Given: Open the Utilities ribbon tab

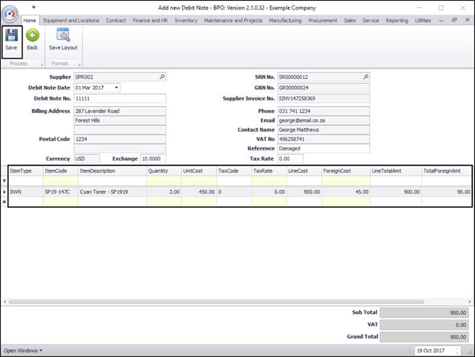Looking at the screenshot, I should (x=423, y=21).
